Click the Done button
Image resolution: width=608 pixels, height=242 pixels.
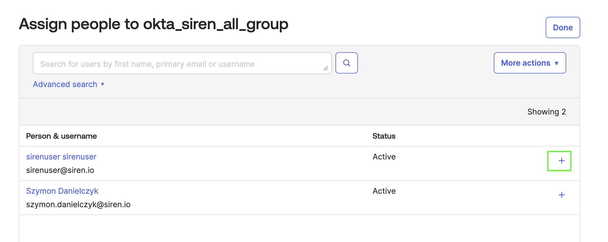562,28
